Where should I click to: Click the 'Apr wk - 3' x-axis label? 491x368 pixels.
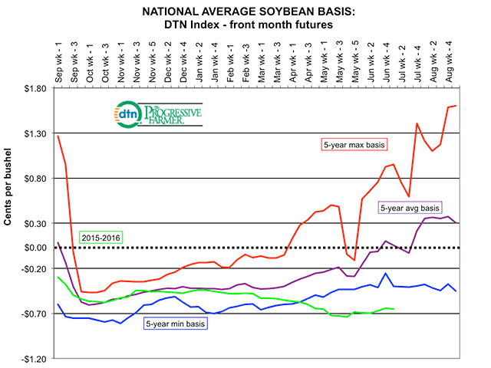[x=308, y=63]
